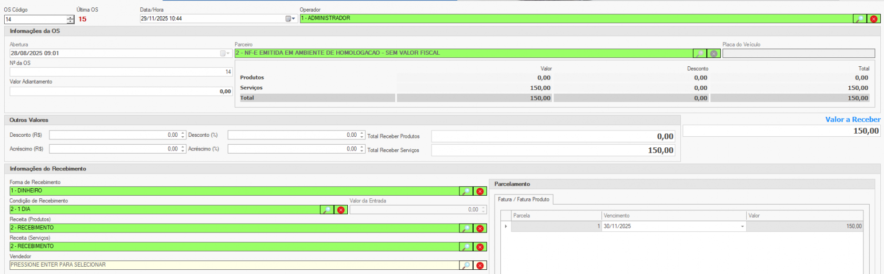
Task: Click the OS Código spinner arrows
Action: (71, 19)
